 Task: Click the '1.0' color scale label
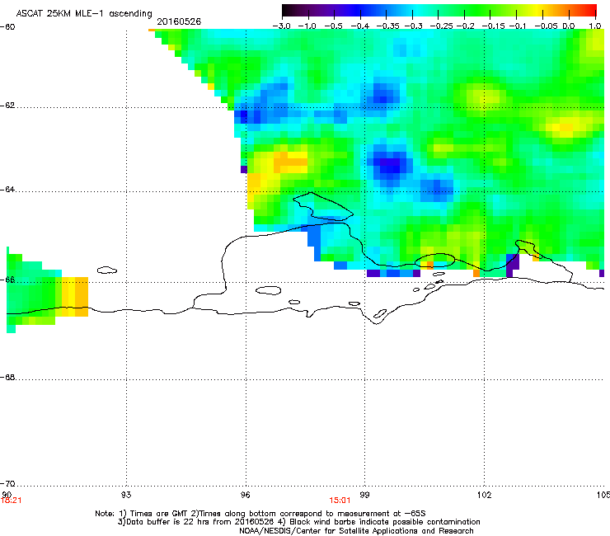(595, 26)
